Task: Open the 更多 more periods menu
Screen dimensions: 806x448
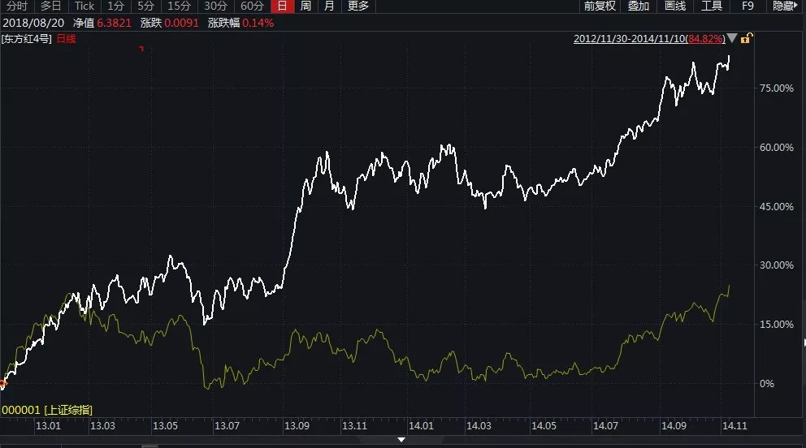Action: pos(358,6)
